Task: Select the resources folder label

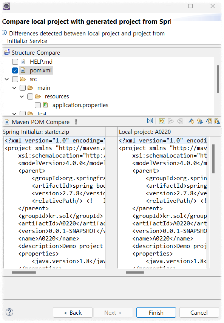Action: coord(57,96)
